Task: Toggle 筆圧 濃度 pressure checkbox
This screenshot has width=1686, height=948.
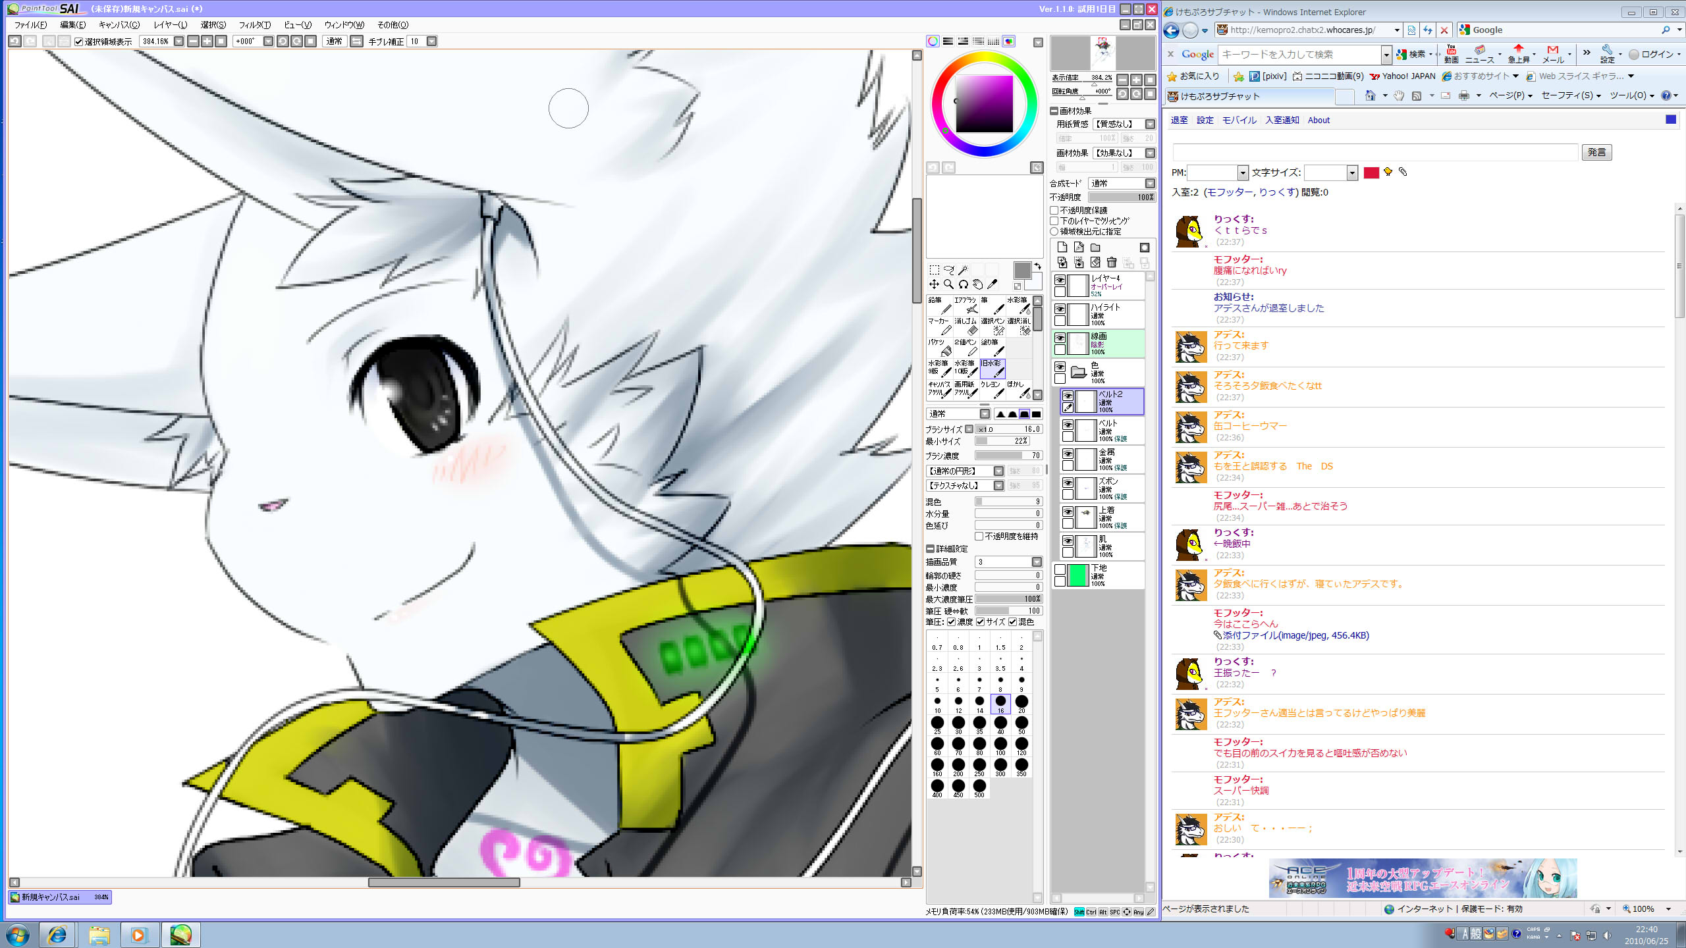Action: pos(952,622)
